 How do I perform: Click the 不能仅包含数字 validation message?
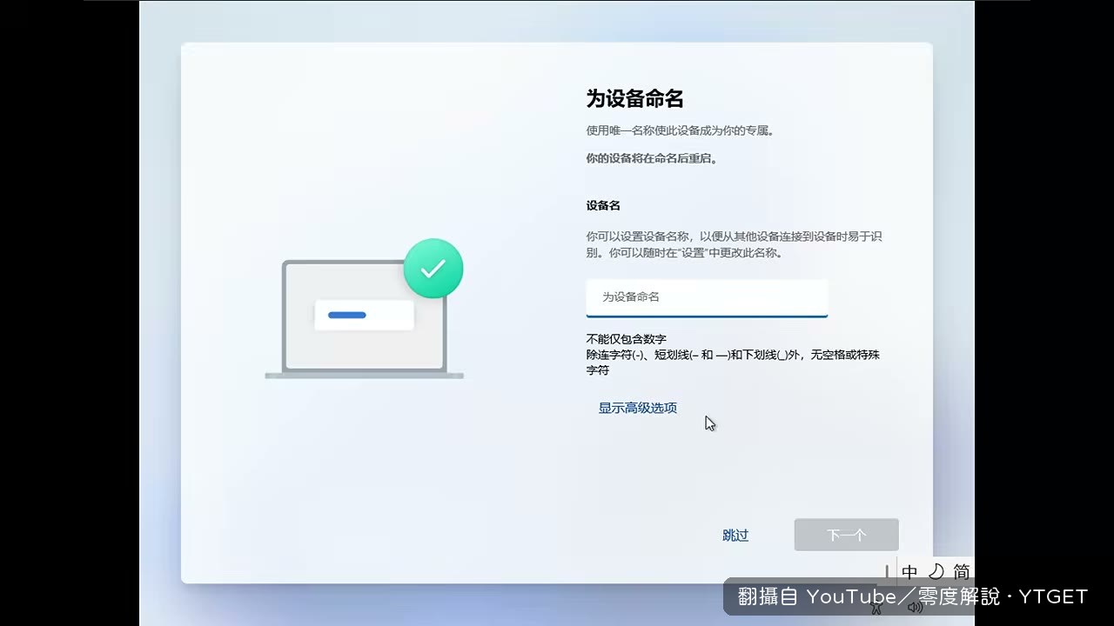[626, 339]
